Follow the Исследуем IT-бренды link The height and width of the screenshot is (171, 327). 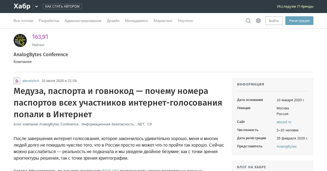[295, 6]
